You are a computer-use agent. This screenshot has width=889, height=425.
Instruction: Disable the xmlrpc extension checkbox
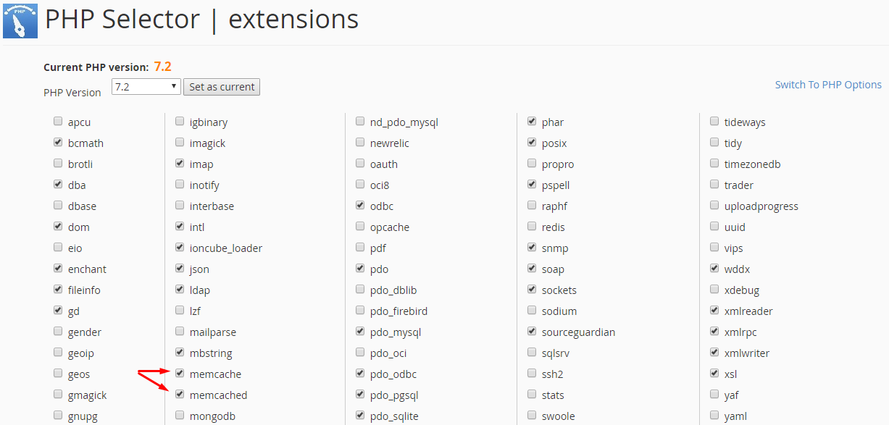[x=714, y=332]
